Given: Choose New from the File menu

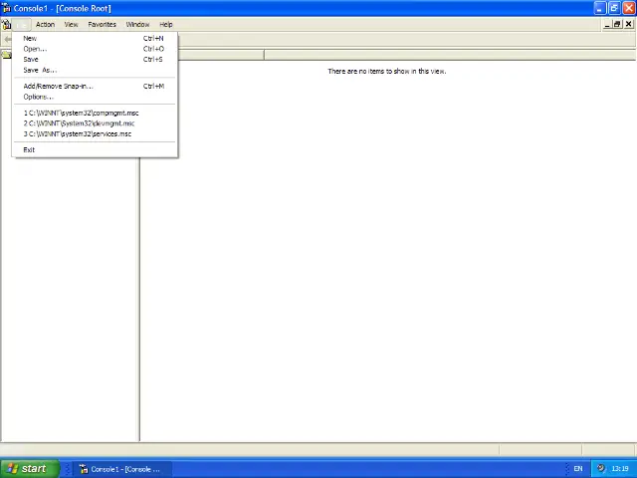Looking at the screenshot, I should [x=30, y=38].
